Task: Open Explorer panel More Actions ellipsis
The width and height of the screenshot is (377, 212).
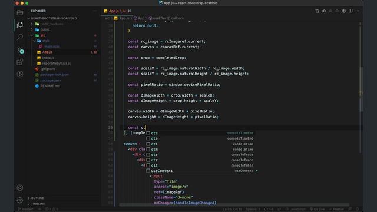Action: [x=95, y=11]
